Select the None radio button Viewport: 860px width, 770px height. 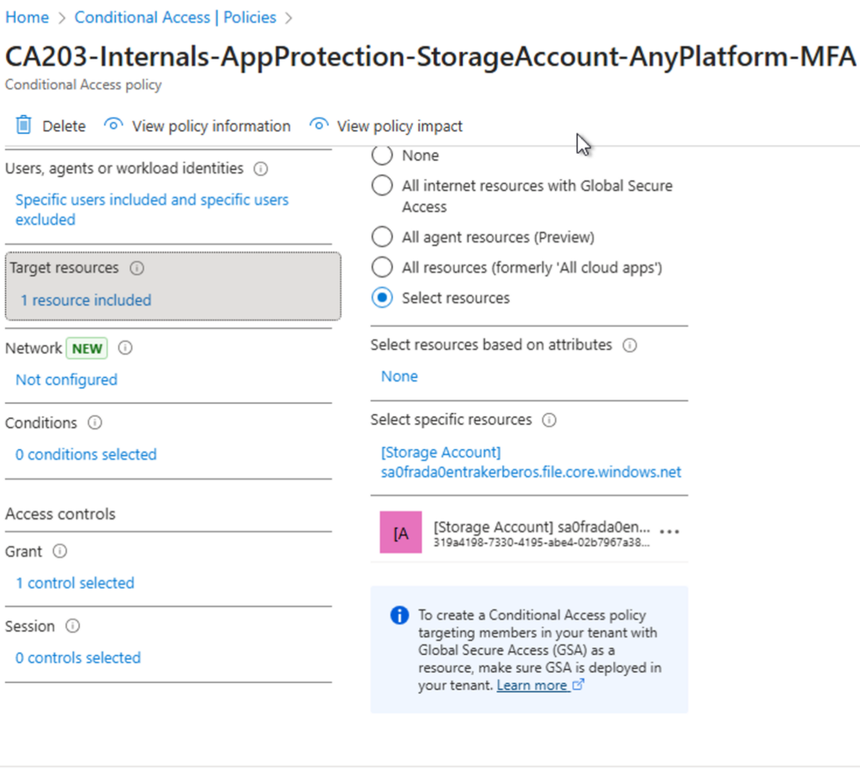[x=382, y=155]
